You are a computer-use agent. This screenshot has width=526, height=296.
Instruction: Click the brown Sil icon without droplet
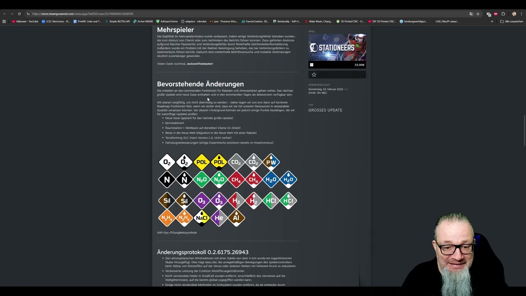pyautogui.click(x=167, y=201)
